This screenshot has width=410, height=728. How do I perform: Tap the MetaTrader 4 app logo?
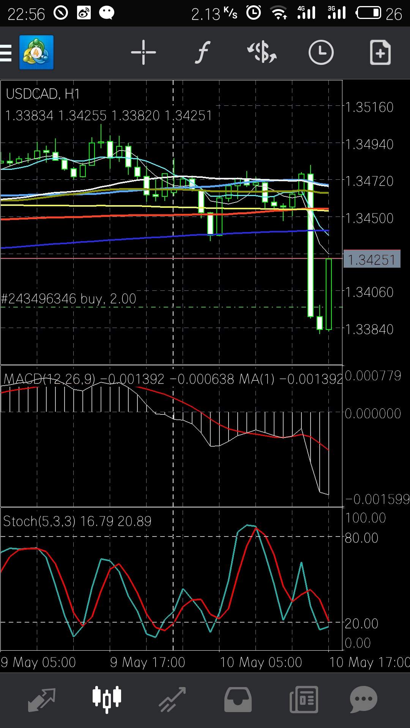coord(36,52)
